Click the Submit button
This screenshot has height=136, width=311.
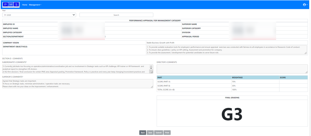click(158, 133)
